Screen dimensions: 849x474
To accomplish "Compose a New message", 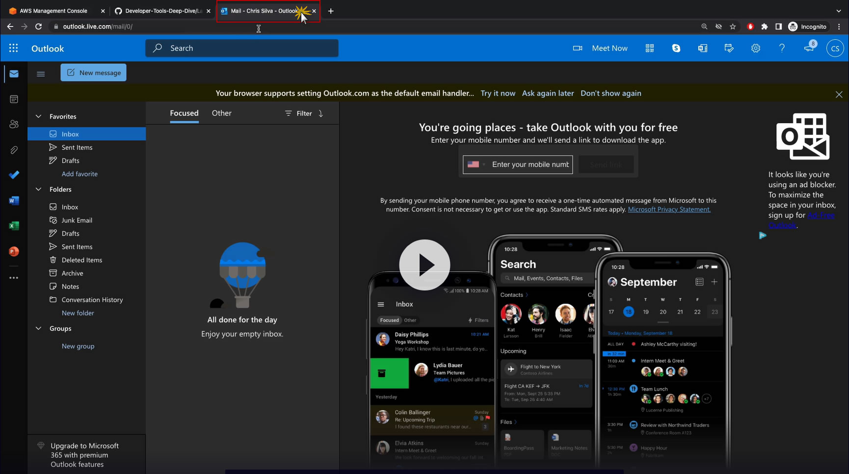I will tap(93, 73).
